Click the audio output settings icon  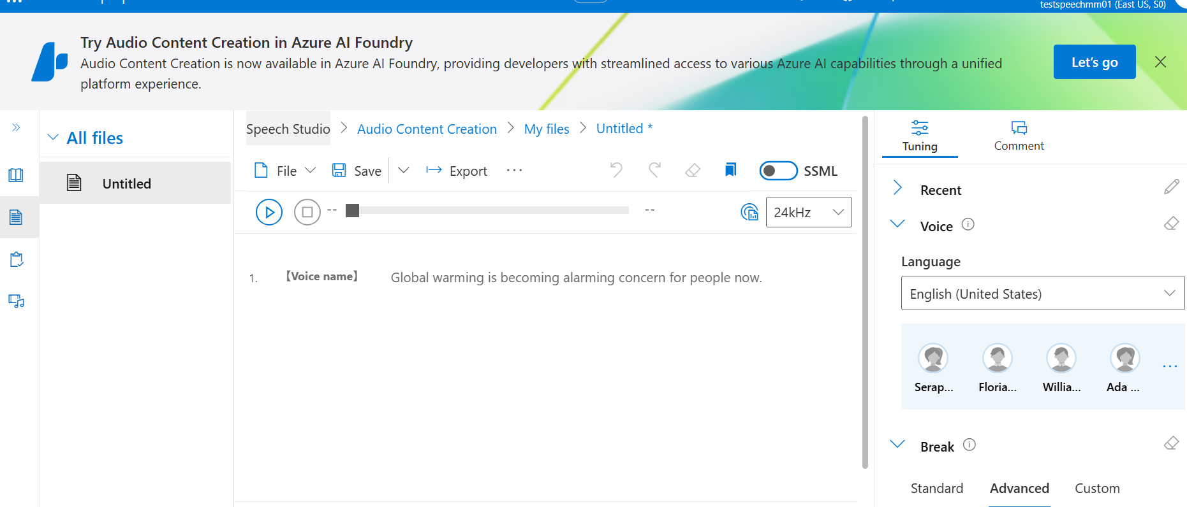coord(749,211)
